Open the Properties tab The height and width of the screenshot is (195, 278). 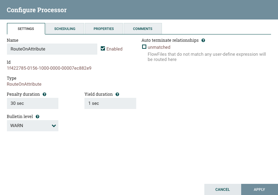[104, 29]
